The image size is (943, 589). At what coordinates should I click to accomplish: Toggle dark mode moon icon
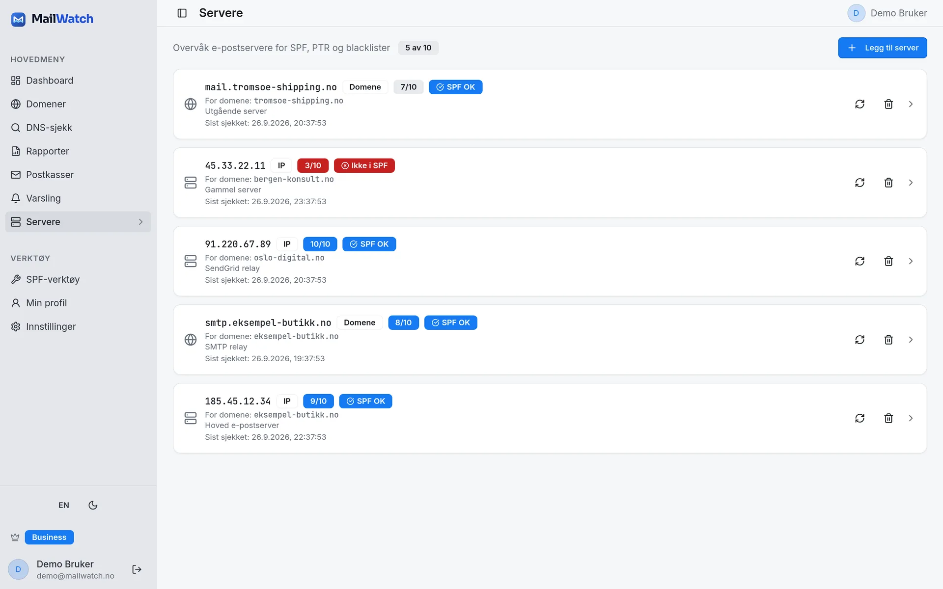[93, 505]
